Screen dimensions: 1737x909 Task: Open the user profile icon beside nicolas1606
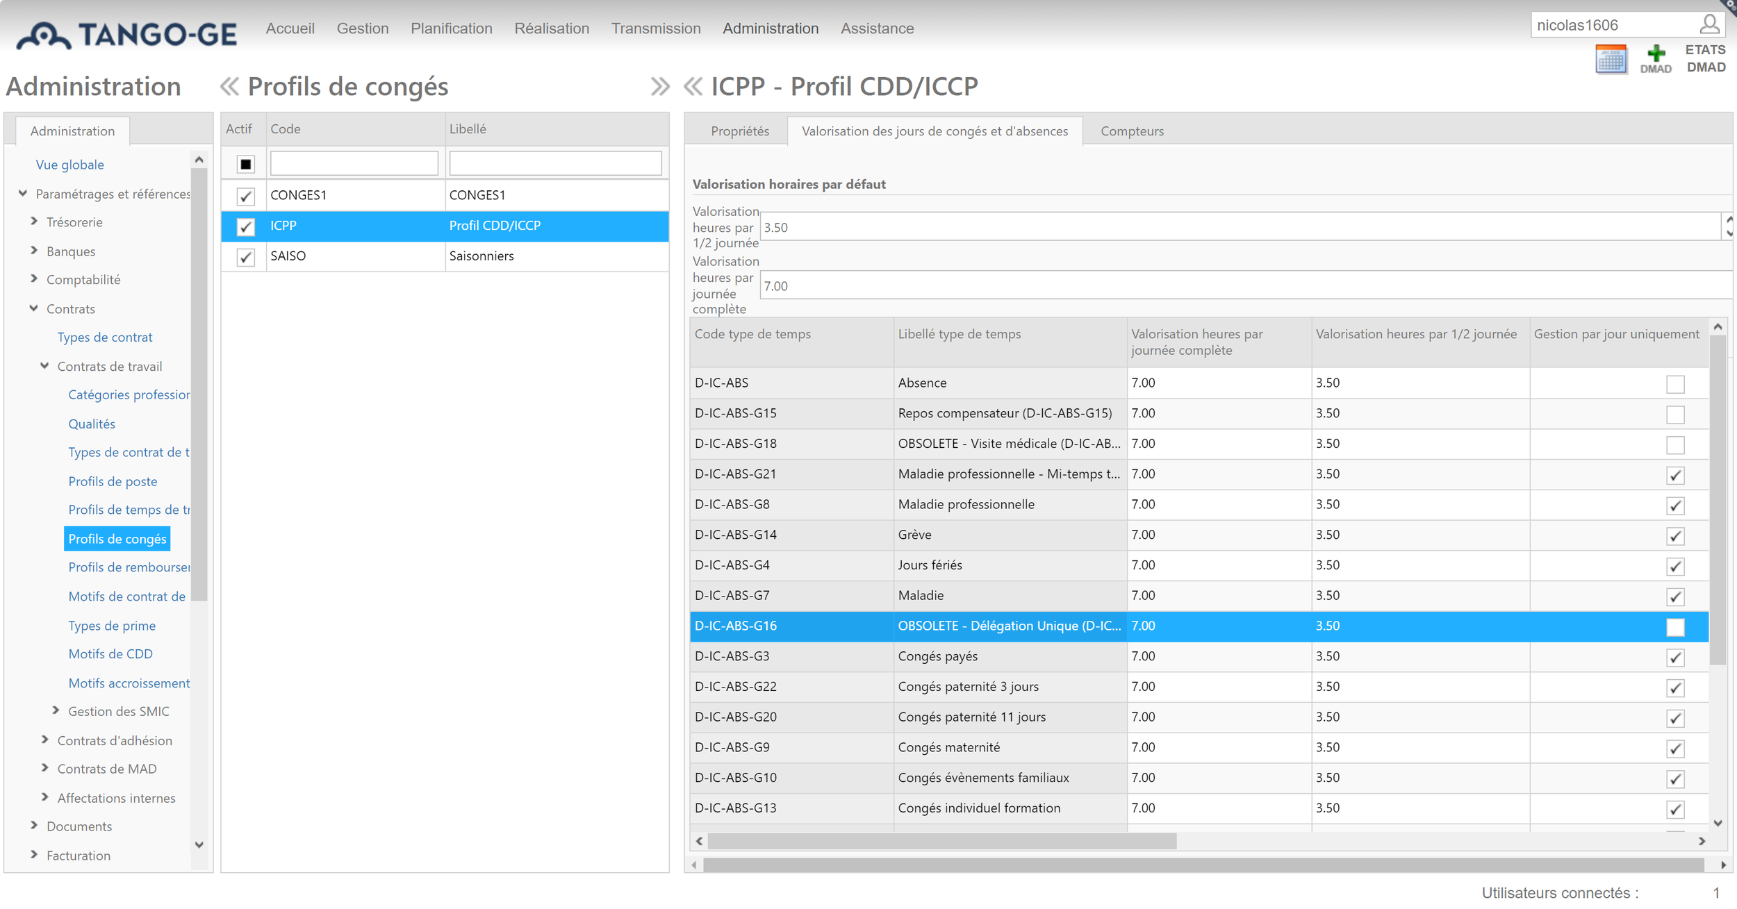(x=1710, y=25)
